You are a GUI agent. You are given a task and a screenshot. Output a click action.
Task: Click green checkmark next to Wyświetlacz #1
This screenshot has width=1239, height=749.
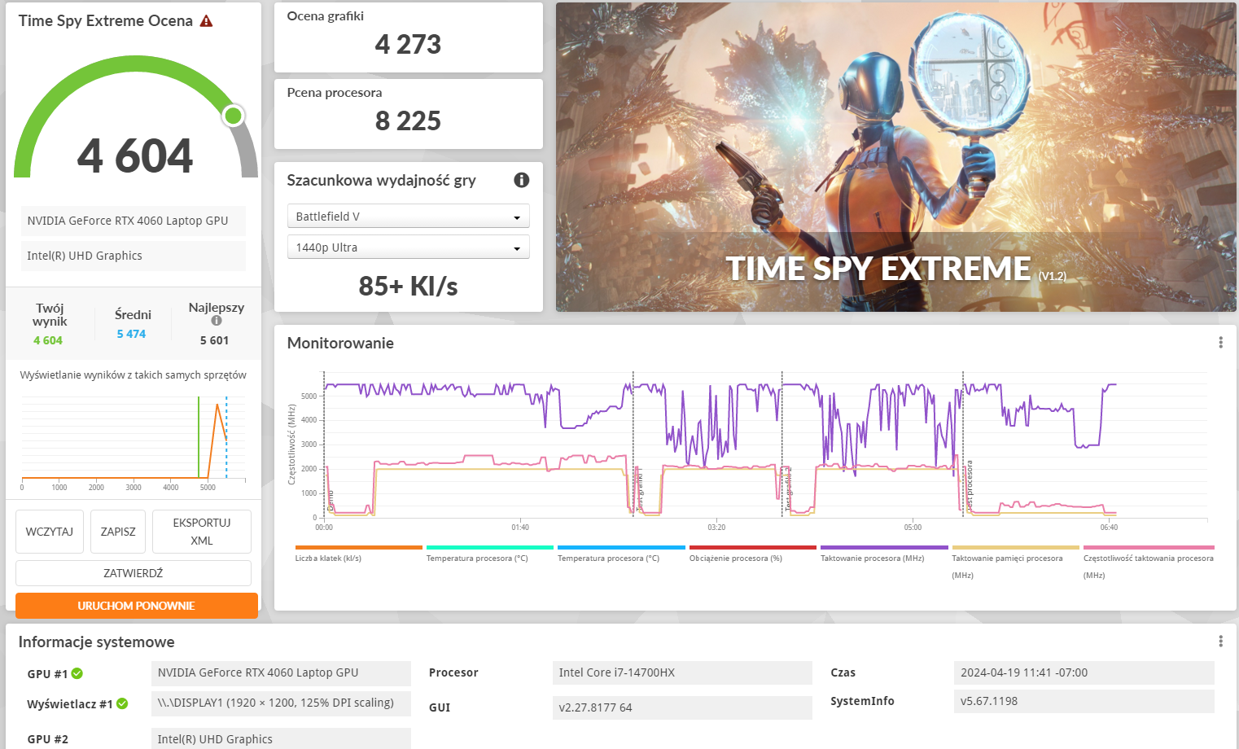[x=122, y=703]
